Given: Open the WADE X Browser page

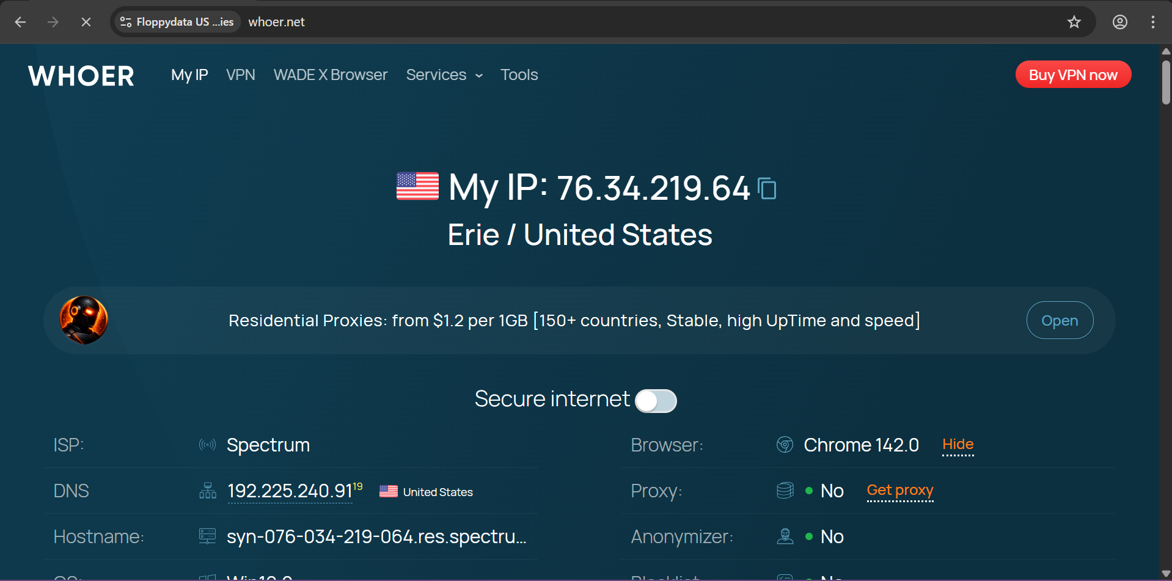Looking at the screenshot, I should point(330,75).
